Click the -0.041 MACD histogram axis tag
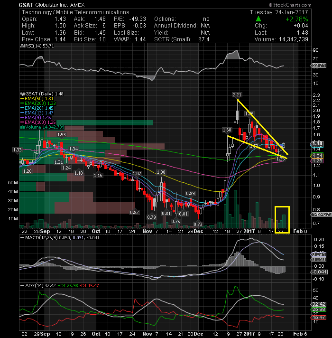This screenshot has width=332, height=338. point(319,272)
